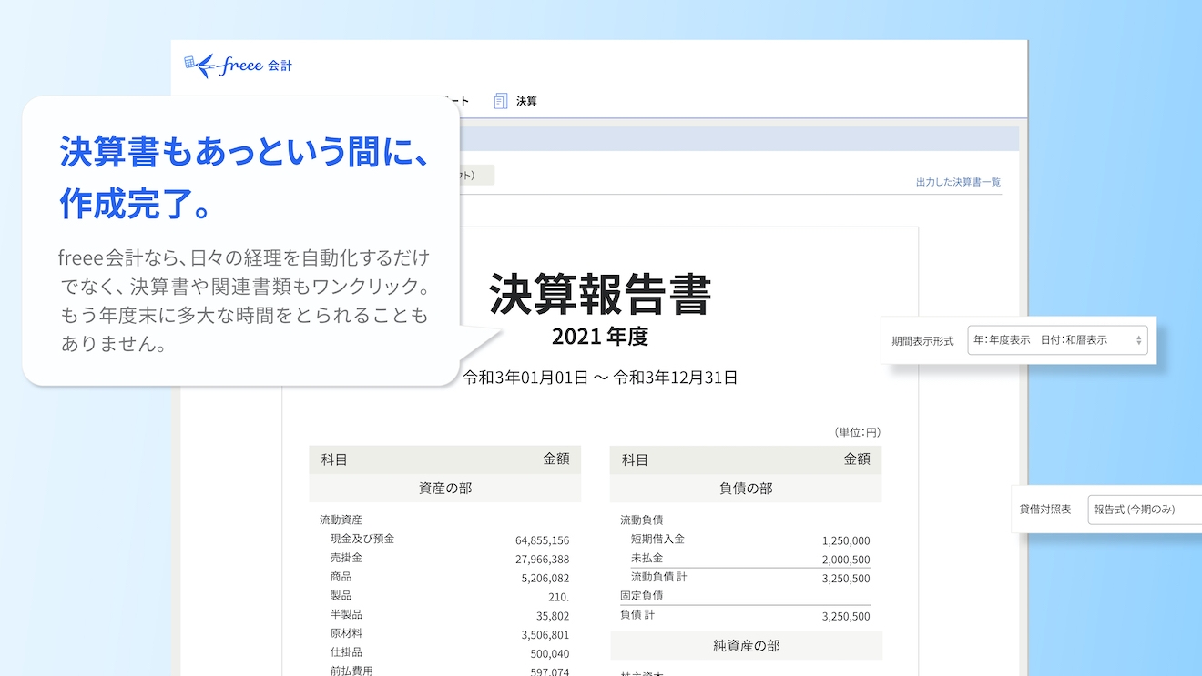The height and width of the screenshot is (676, 1202).
Task: Click the dropdown arrows beside 日付：和暦表示
Action: tap(1138, 340)
